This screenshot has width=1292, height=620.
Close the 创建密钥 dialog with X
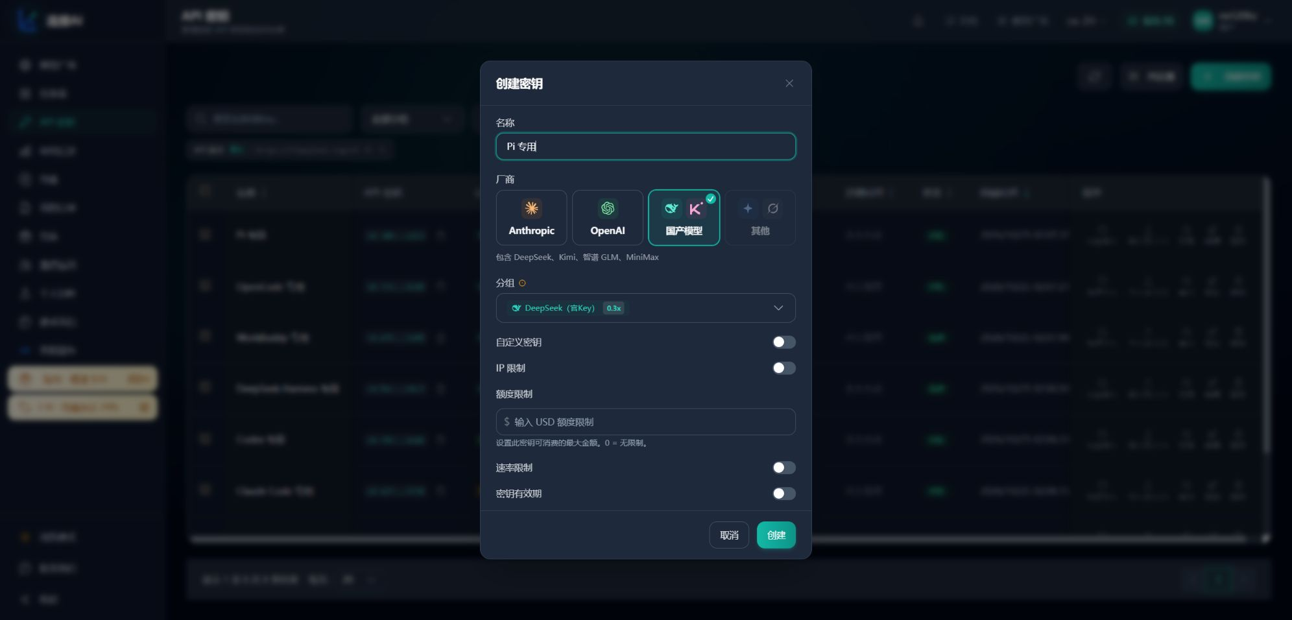pos(789,83)
